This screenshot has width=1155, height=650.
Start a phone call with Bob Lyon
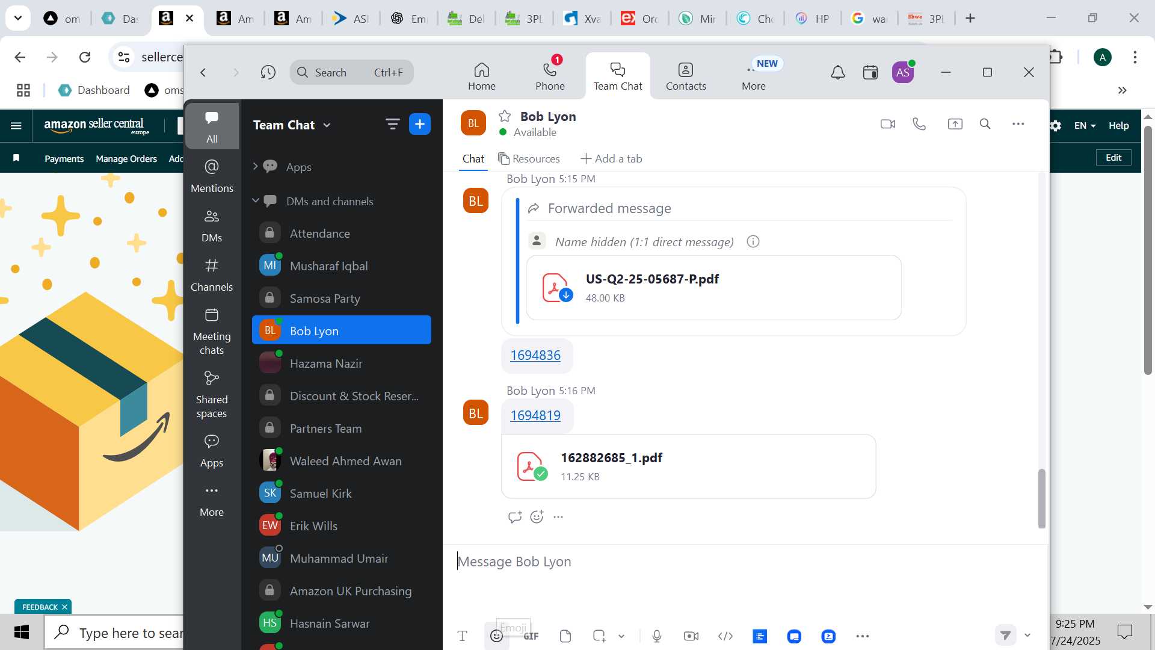point(919,124)
